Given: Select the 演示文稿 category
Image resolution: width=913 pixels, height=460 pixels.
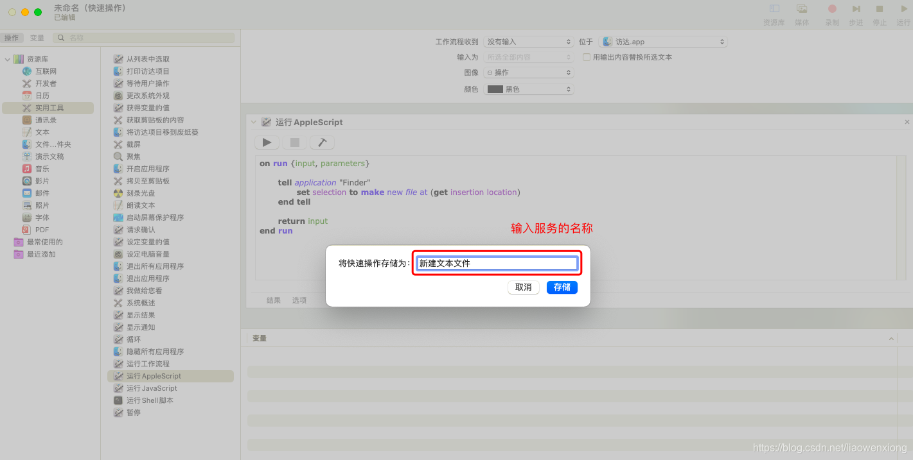Looking at the screenshot, I should (x=49, y=157).
